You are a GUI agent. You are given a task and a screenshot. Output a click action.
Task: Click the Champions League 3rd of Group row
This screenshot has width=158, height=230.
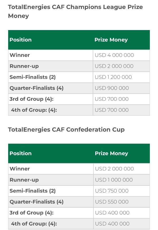pyautogui.click(x=79, y=99)
